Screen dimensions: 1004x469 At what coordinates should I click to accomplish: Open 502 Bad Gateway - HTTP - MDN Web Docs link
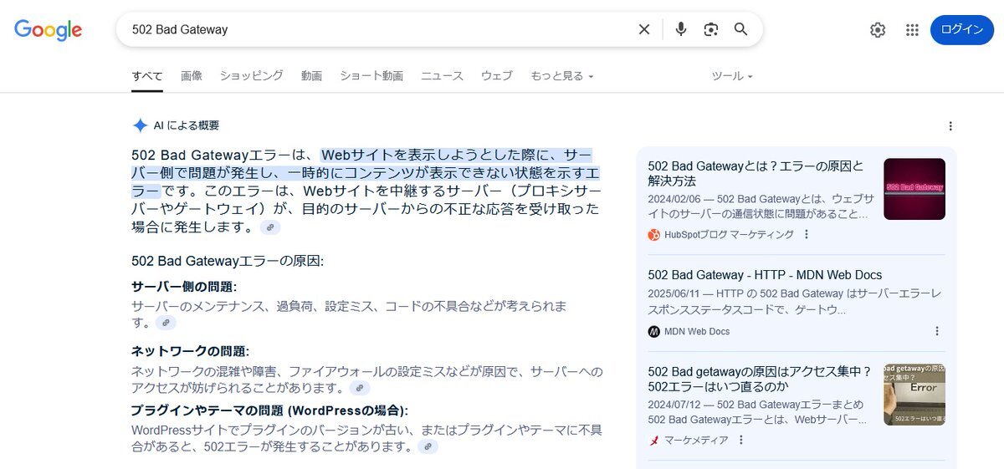(765, 275)
